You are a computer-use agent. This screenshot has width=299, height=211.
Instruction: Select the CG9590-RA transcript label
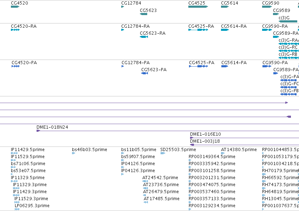pyautogui.click(x=275, y=26)
